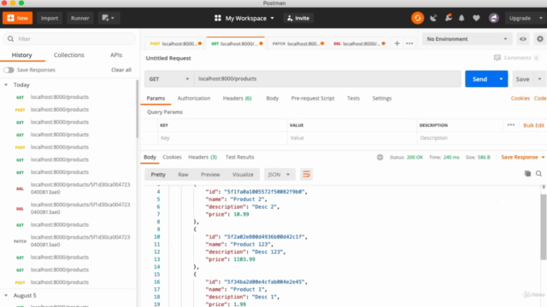Open the capture requests satellite icon

tap(433, 18)
